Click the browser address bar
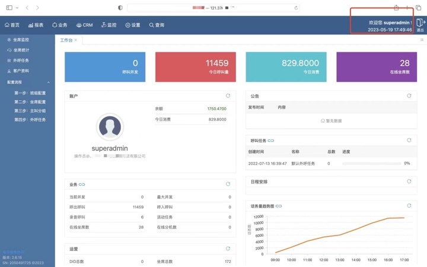The width and height of the screenshot is (427, 267). 213,8
